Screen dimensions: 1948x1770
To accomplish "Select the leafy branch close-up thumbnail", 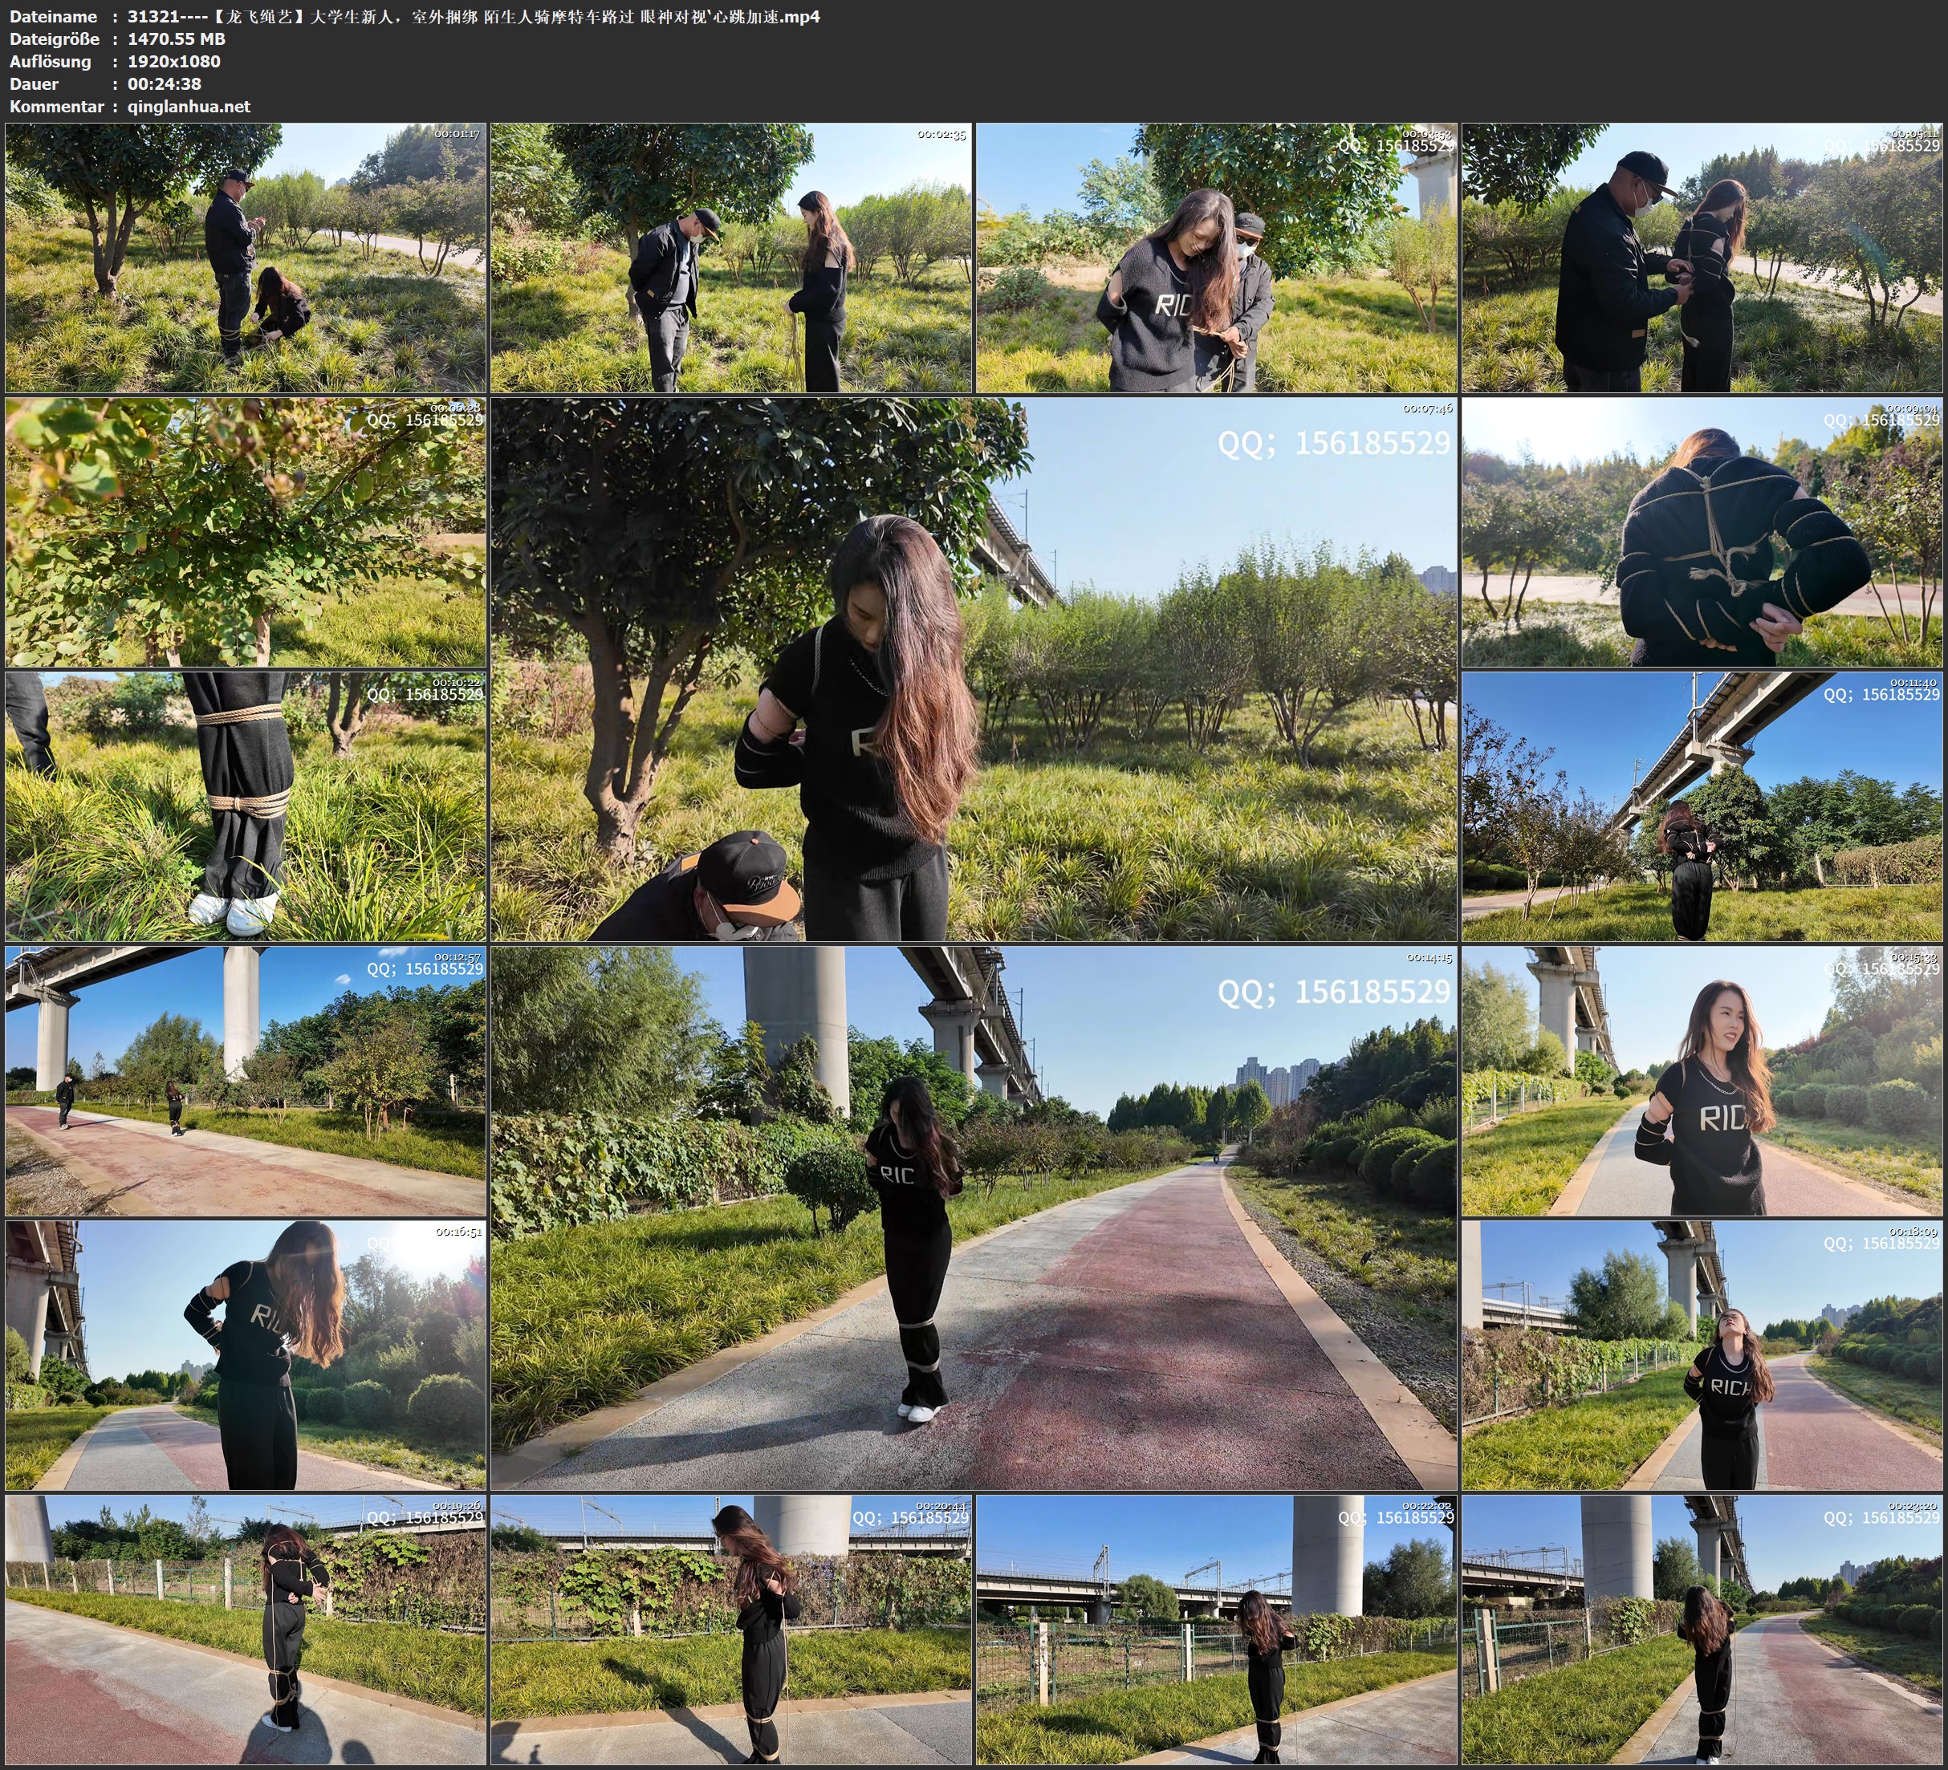I will pos(246,532).
